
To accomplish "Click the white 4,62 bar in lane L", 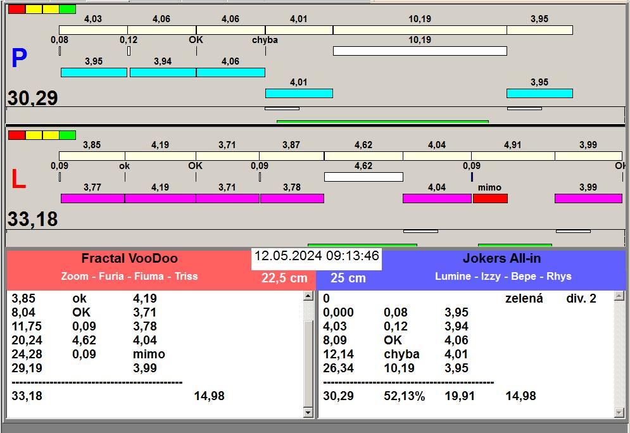I will click(363, 177).
